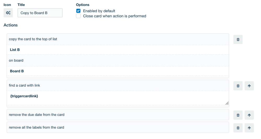Click the find a card with link text
The image size is (261, 139).
coord(24,85)
